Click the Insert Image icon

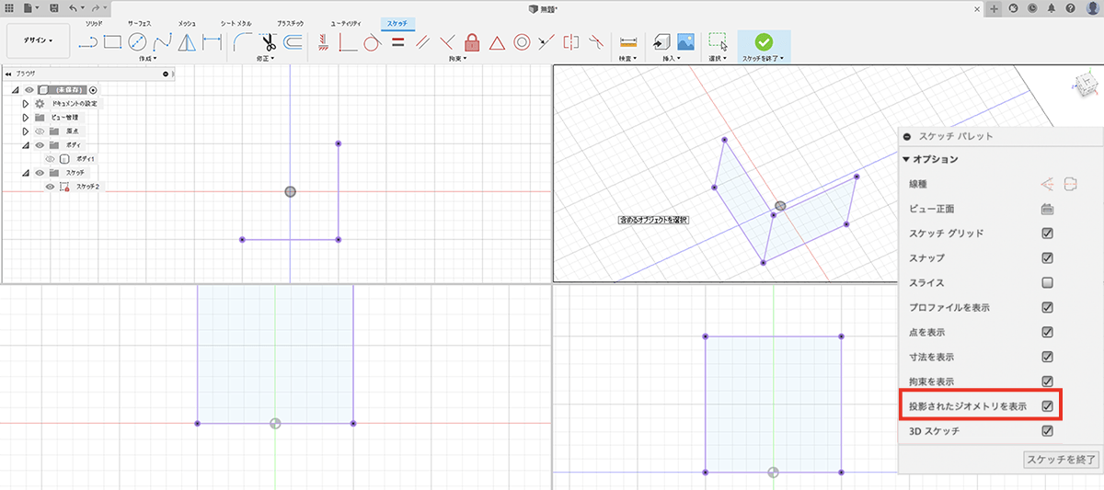[685, 41]
